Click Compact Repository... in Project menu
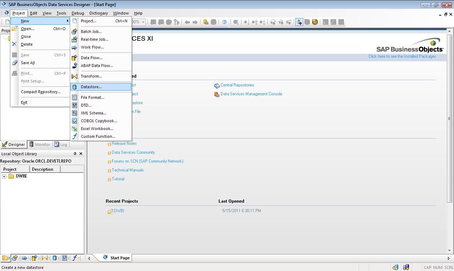The image size is (454, 271). (x=40, y=92)
